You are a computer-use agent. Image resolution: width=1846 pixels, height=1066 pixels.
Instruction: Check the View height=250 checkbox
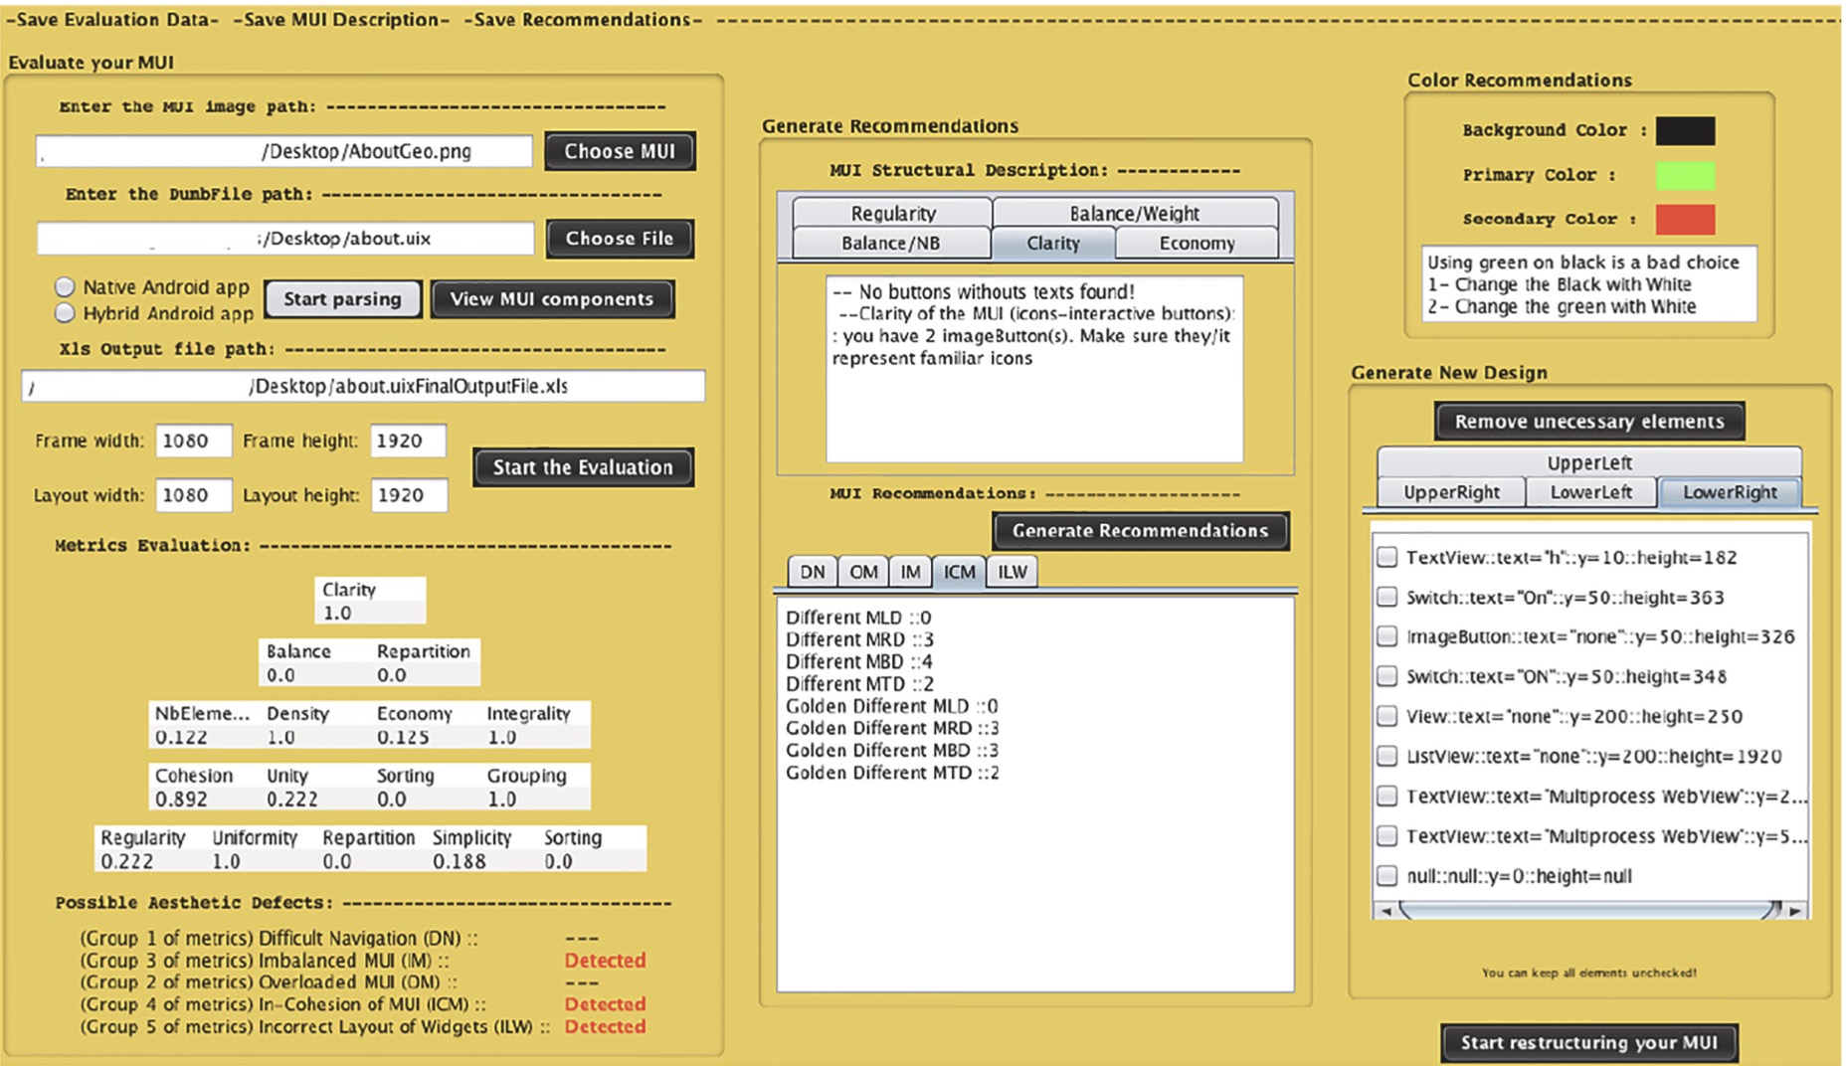pyautogui.click(x=1386, y=716)
